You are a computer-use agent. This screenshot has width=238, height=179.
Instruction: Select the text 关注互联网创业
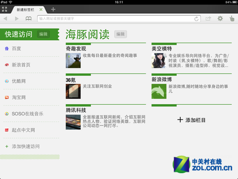[97, 86]
